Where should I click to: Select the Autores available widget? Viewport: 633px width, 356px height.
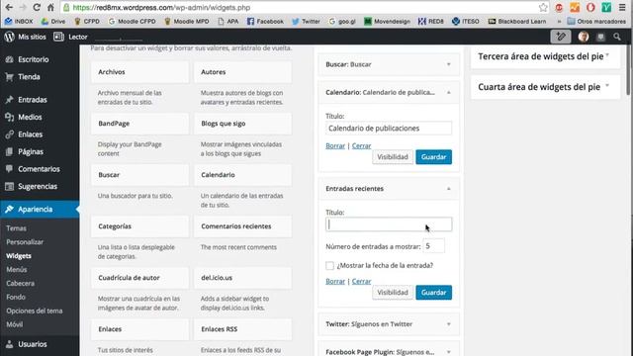click(x=242, y=72)
